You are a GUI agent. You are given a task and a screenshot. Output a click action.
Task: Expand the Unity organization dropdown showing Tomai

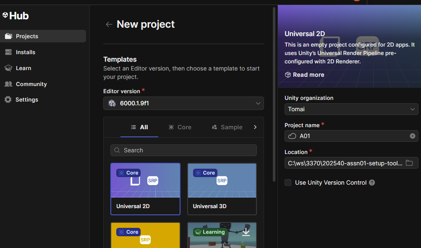pyautogui.click(x=351, y=109)
